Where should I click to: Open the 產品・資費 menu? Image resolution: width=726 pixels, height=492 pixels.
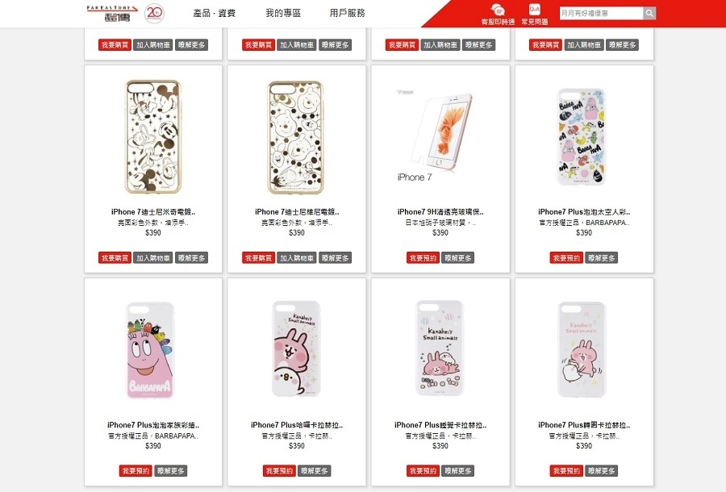pos(215,13)
